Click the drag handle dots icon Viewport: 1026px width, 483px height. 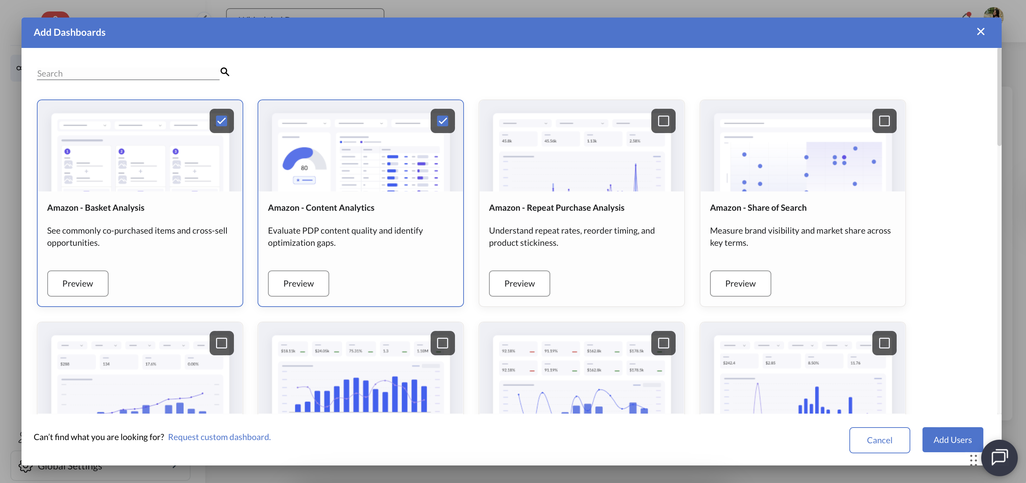click(973, 460)
